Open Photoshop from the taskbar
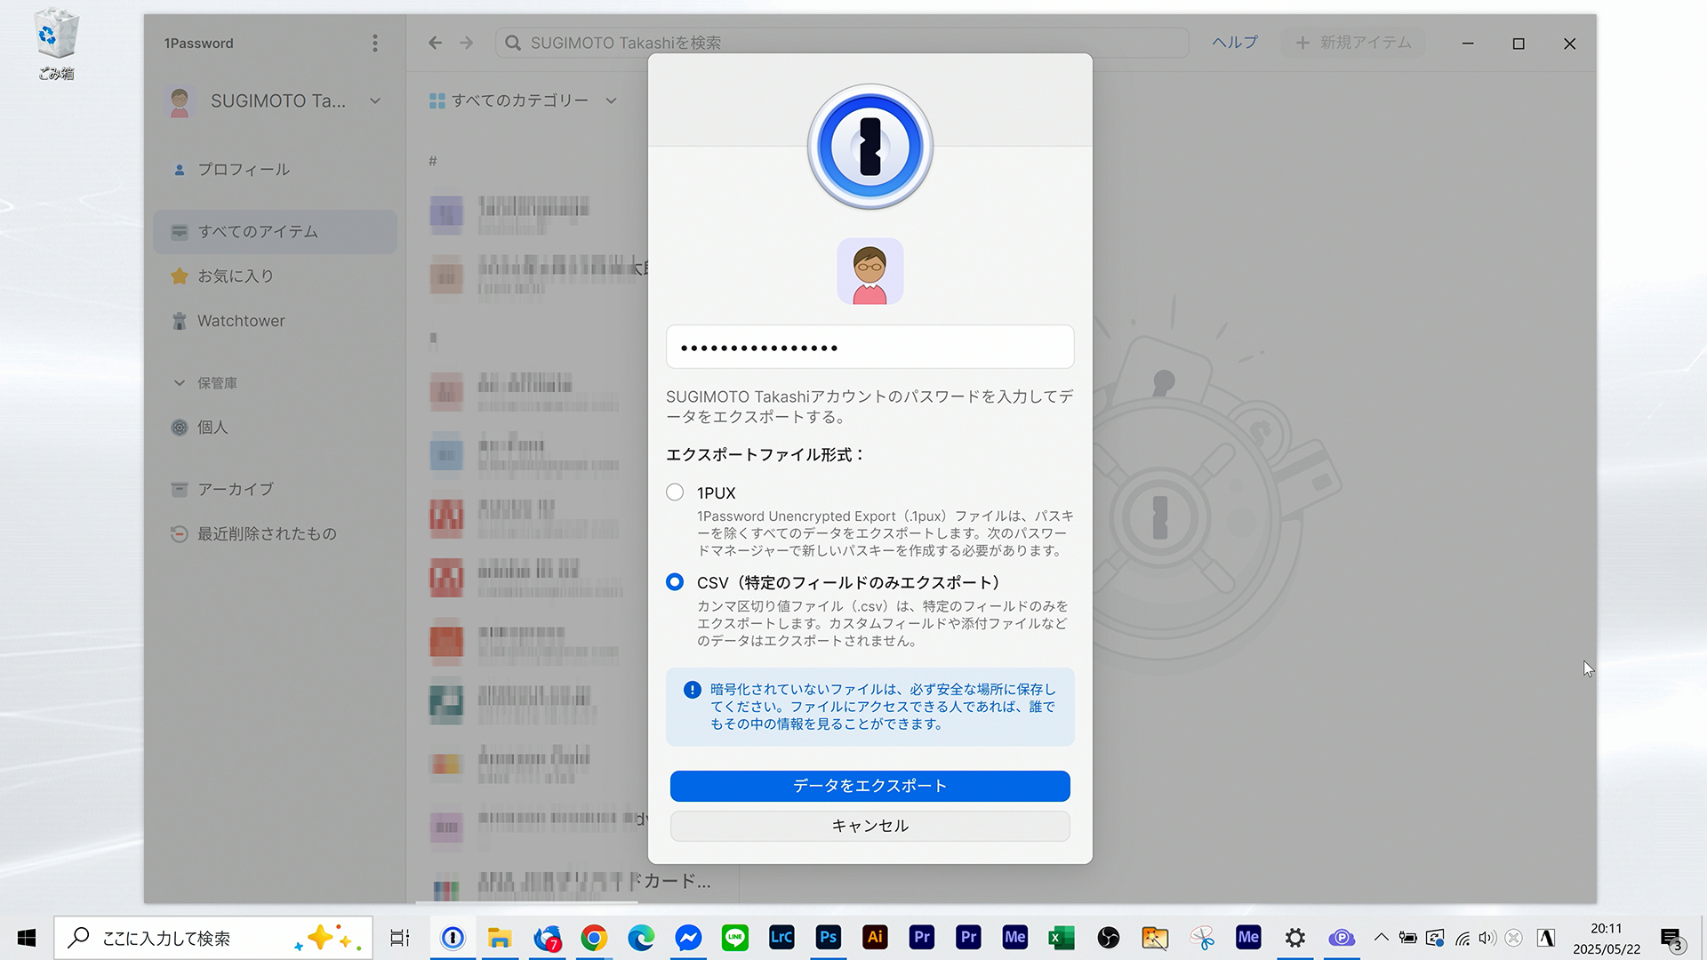1707x960 pixels. (x=829, y=938)
